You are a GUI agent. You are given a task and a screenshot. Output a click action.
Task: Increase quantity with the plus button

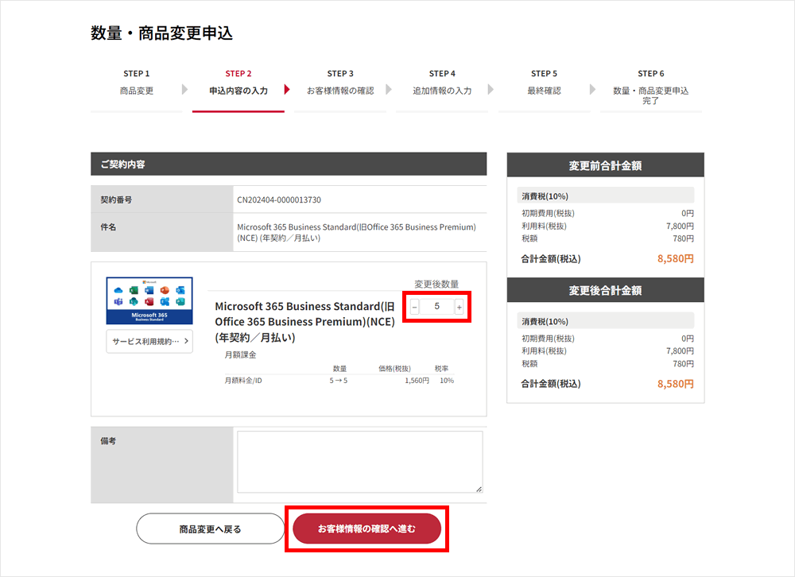coord(459,307)
